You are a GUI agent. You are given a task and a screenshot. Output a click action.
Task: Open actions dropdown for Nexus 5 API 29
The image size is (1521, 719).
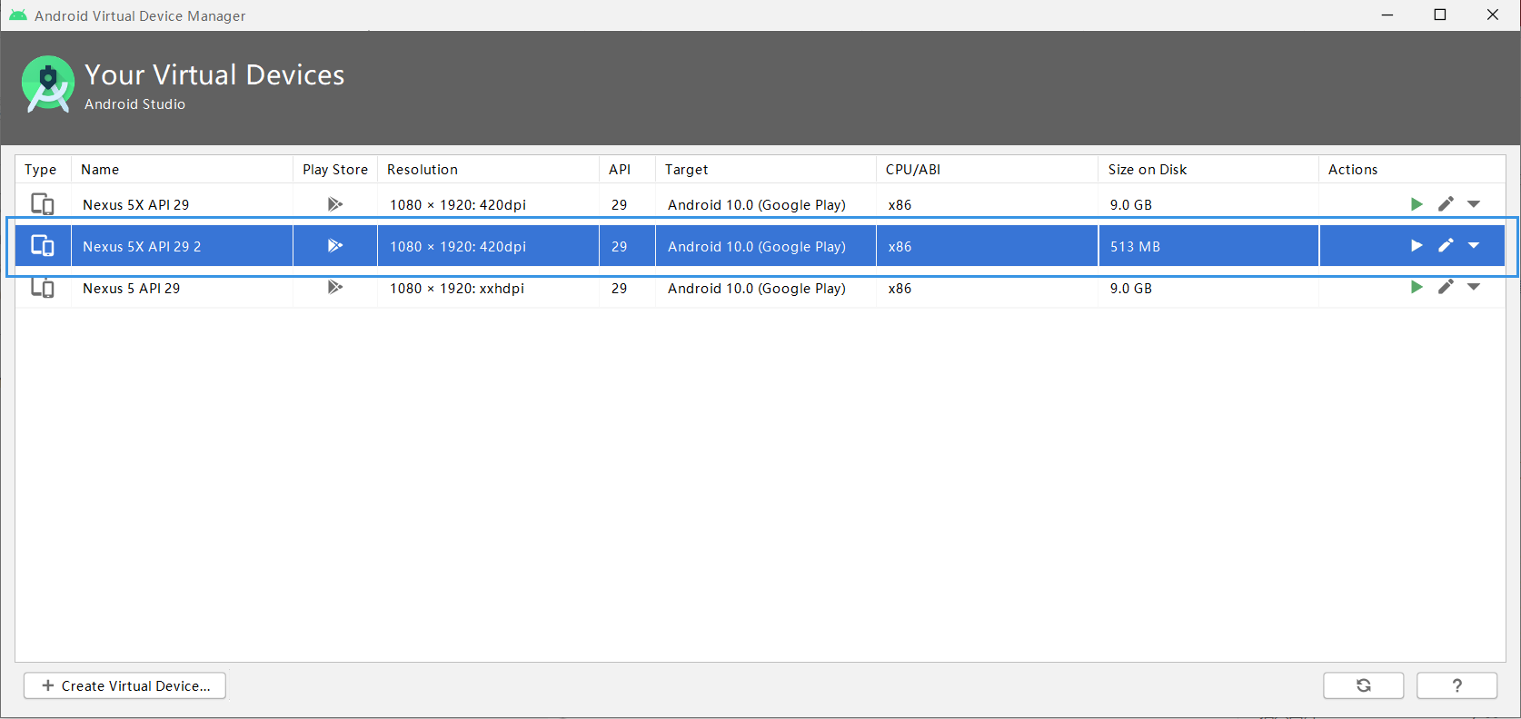click(1474, 288)
